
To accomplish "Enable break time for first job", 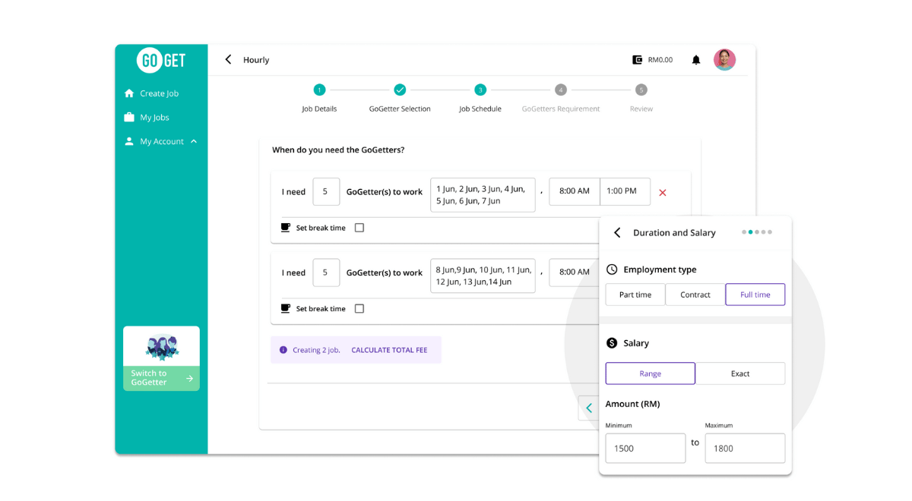I will coord(359,228).
